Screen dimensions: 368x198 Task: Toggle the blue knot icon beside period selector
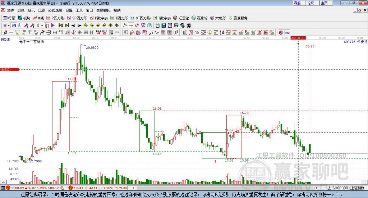click(14, 26)
